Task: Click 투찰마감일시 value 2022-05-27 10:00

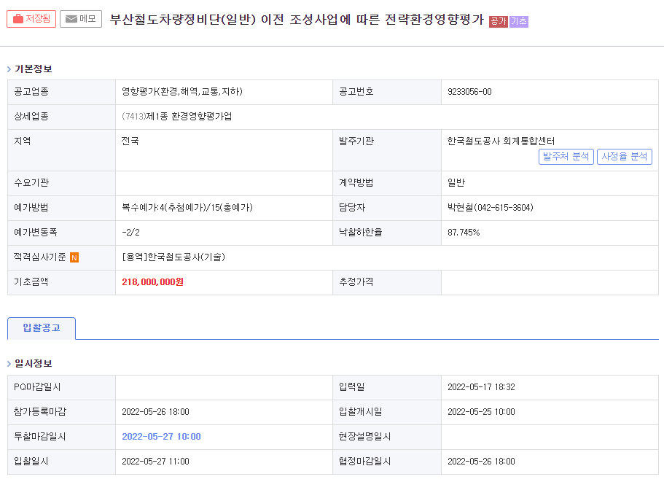Action: pyautogui.click(x=161, y=437)
